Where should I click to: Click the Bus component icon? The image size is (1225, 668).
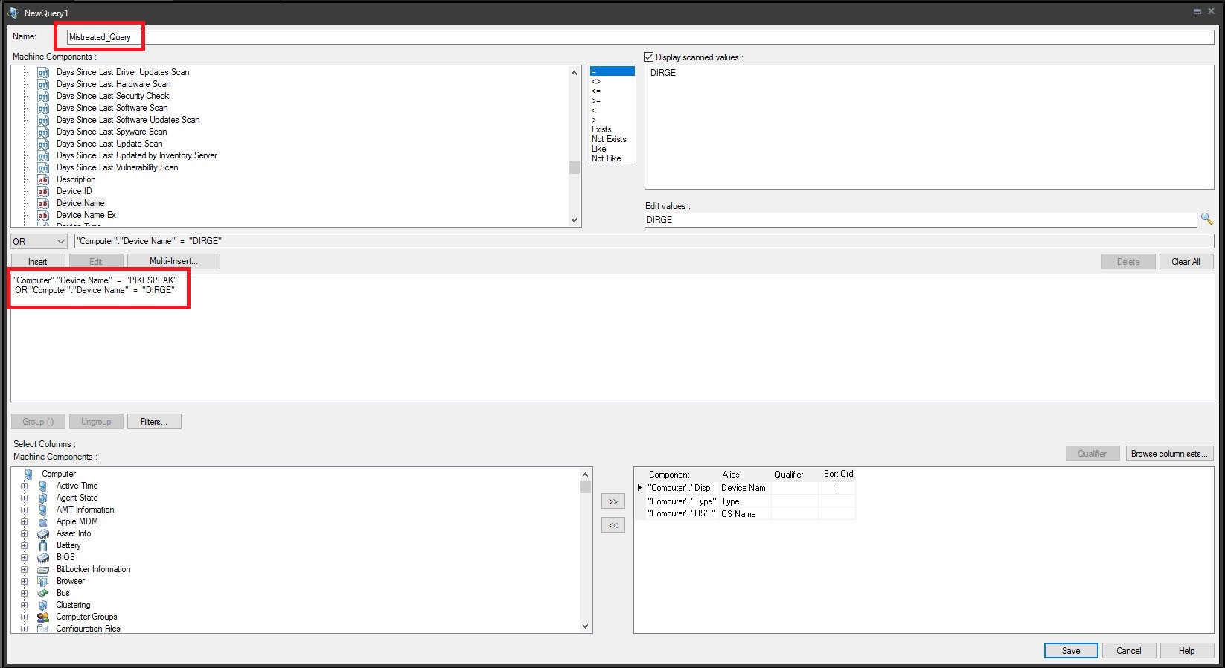43,593
